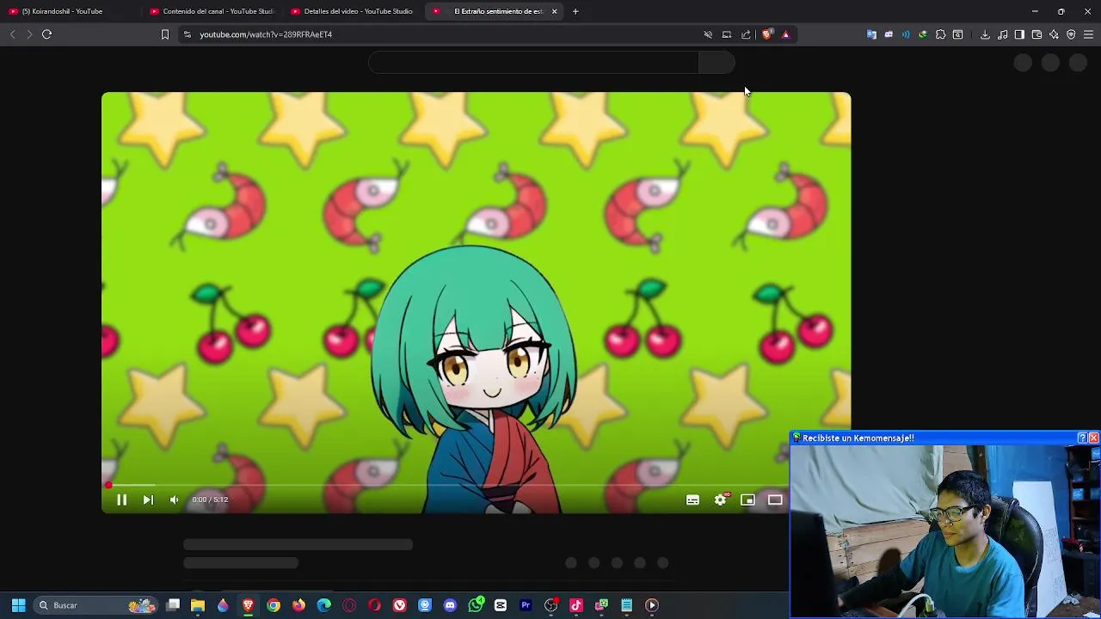Click the YouTube search box
Screen dimensions: 1101x619
click(533, 63)
